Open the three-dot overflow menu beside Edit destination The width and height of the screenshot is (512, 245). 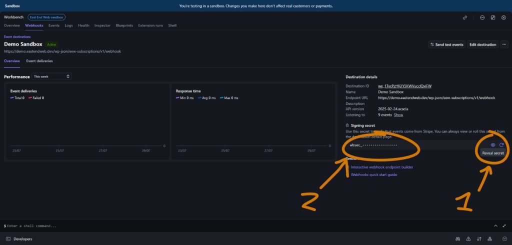[504, 44]
